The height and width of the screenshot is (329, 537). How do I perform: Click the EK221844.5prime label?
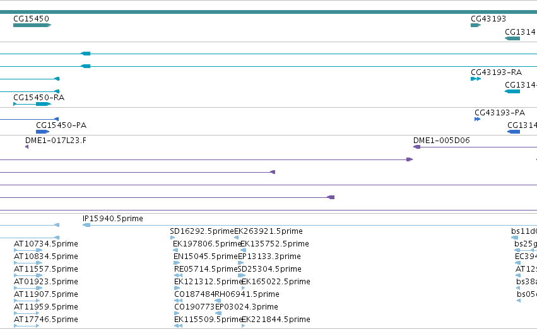[276, 320]
